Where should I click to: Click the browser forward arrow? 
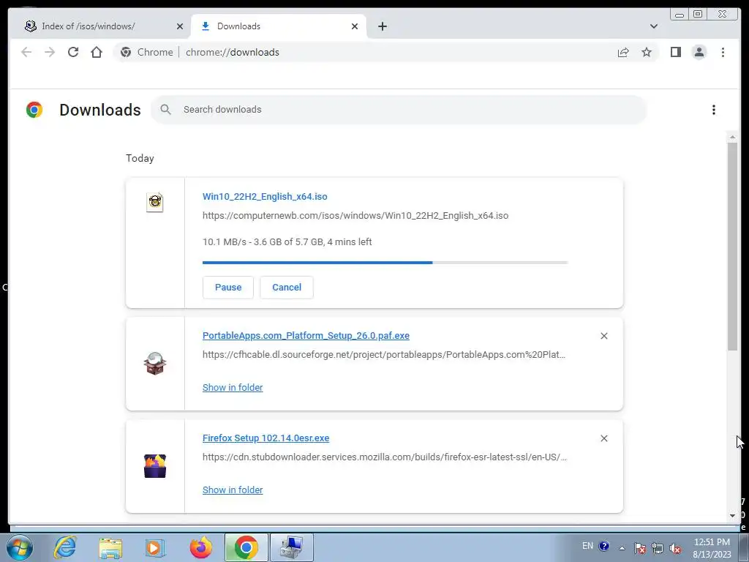(50, 52)
